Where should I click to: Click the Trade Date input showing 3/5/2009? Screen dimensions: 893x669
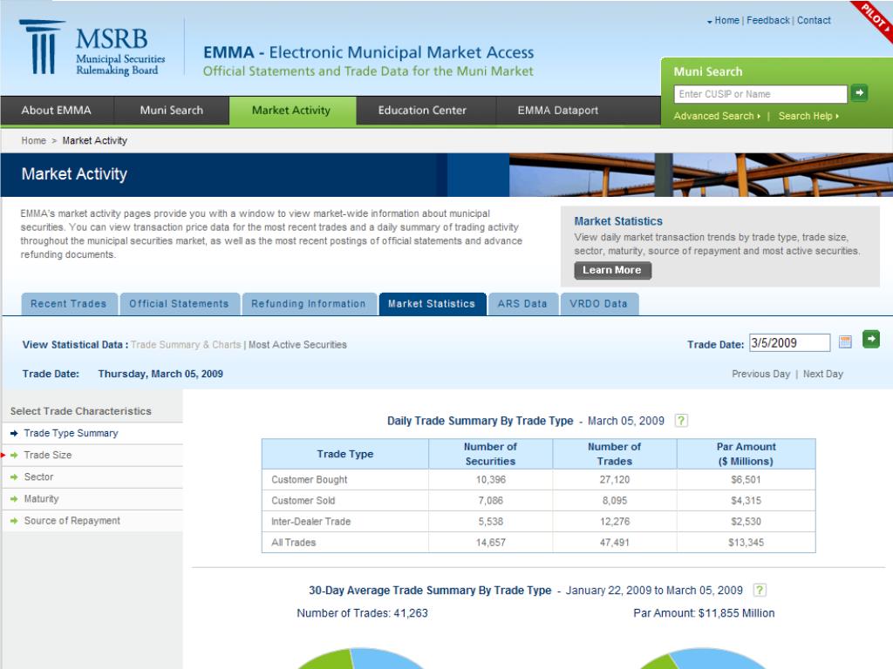point(789,343)
